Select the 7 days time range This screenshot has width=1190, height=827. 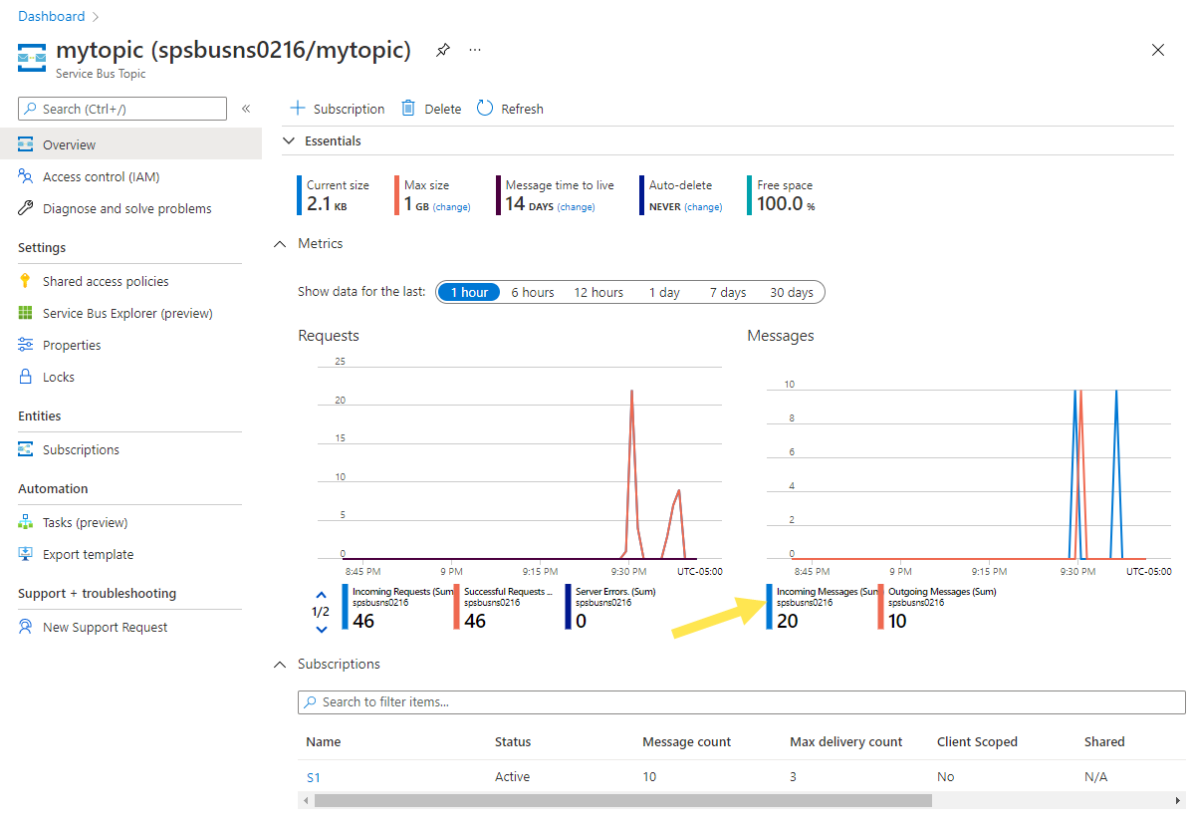(x=727, y=292)
